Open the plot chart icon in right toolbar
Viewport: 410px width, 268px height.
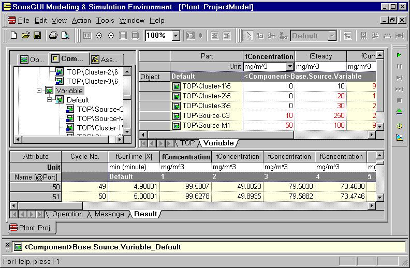click(399, 138)
